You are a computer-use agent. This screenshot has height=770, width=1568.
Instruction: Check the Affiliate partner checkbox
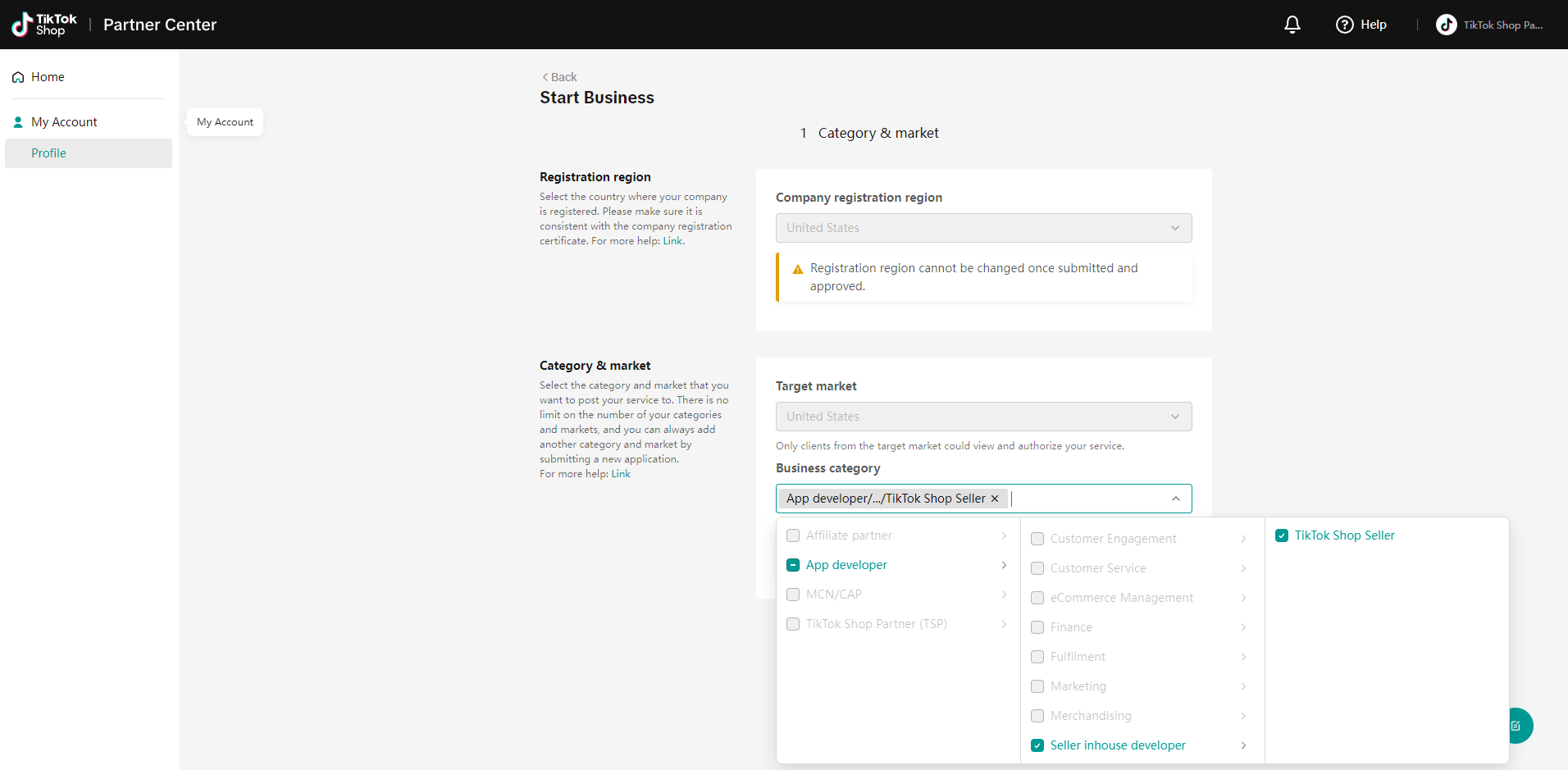click(x=793, y=535)
